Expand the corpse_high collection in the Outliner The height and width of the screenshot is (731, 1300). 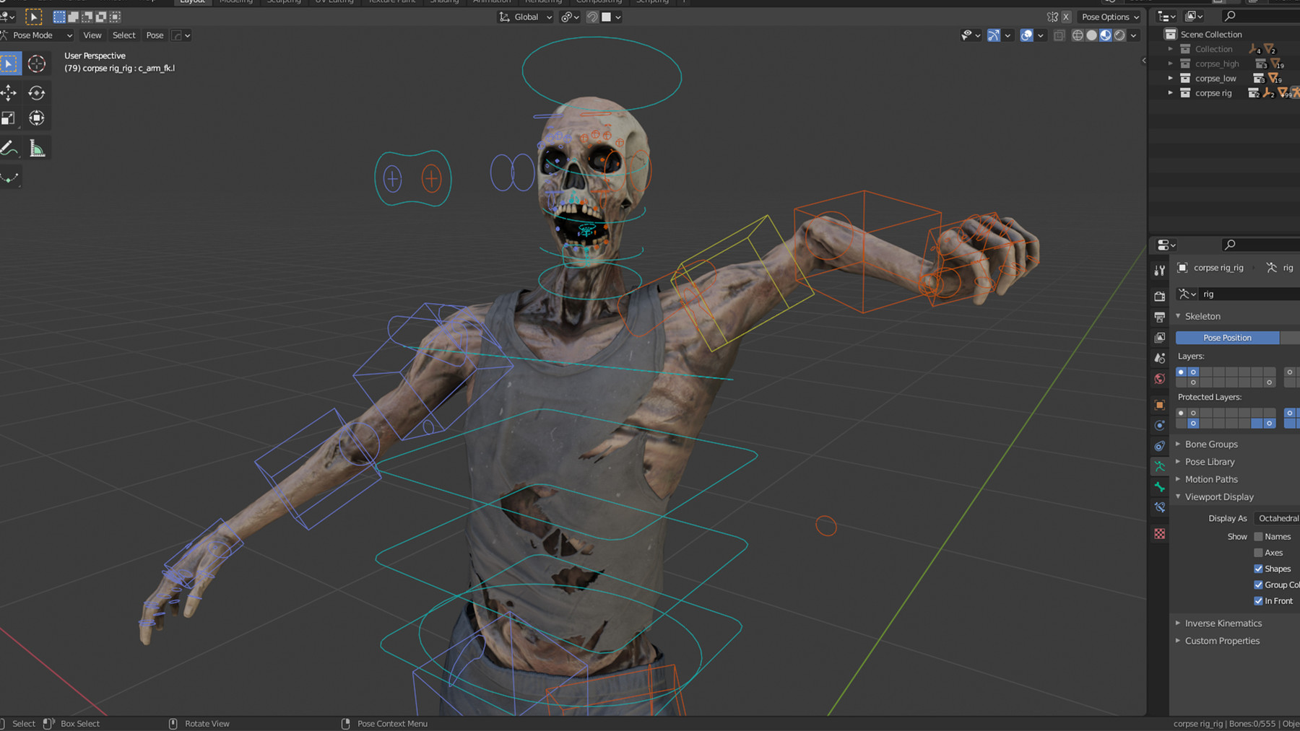(1171, 64)
